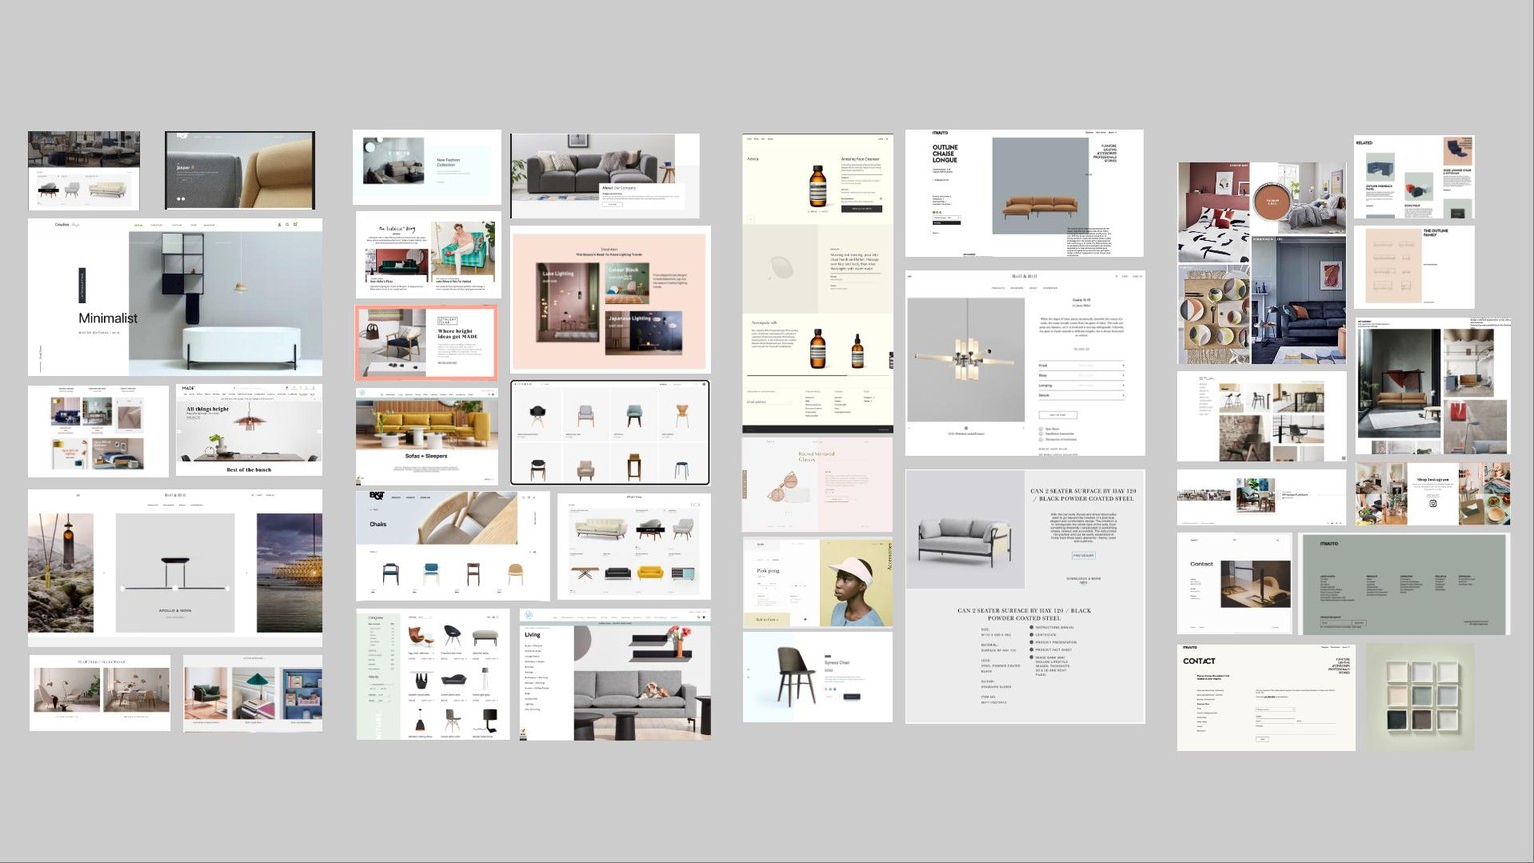Open the Related products thumbnail

(x=1413, y=177)
